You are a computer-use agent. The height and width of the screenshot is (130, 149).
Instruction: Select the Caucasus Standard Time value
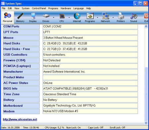(90, 94)
